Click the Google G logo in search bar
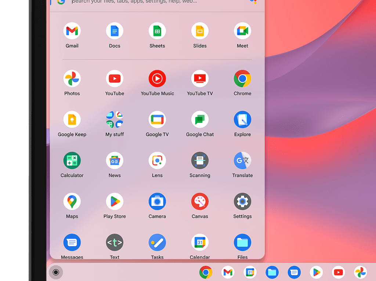 pyautogui.click(x=61, y=2)
